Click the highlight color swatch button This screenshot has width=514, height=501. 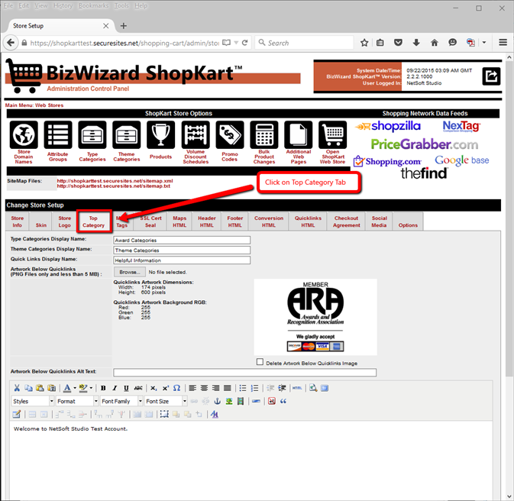[x=83, y=388]
